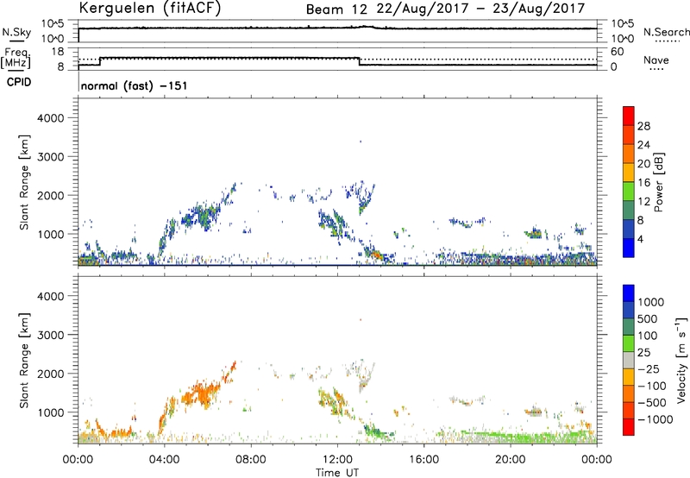
Task: Click the '2000' range tick in velocity panel
Action: 50,374
